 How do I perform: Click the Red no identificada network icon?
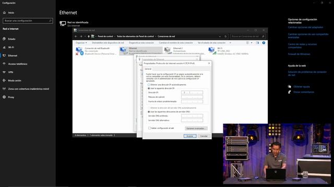tap(63, 23)
